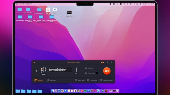Click the orange PRO badge in the title bar
The height and width of the screenshot is (95, 170).
tap(103, 63)
